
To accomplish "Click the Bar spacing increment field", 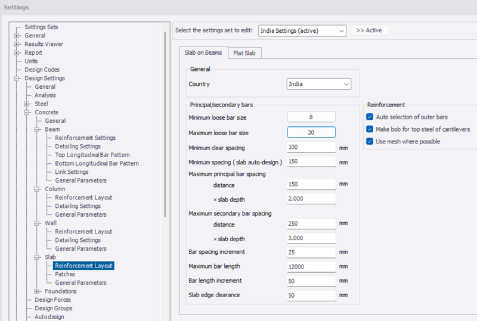I will [x=311, y=253].
